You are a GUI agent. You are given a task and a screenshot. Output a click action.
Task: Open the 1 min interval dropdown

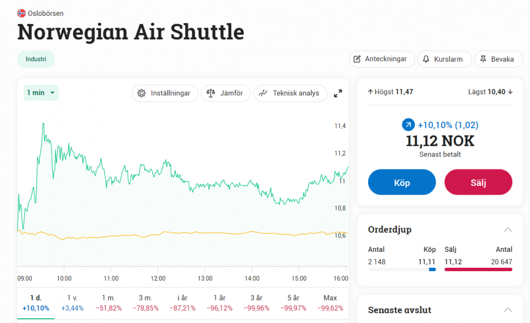(41, 93)
